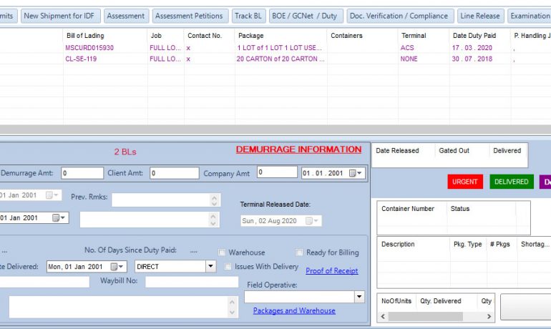Viewport: 551px width, 329px height.
Task: Open BOE / GCNet / Duty section
Action: [x=305, y=16]
